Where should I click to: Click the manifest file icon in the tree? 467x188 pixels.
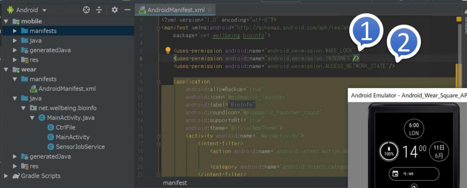coord(33,89)
